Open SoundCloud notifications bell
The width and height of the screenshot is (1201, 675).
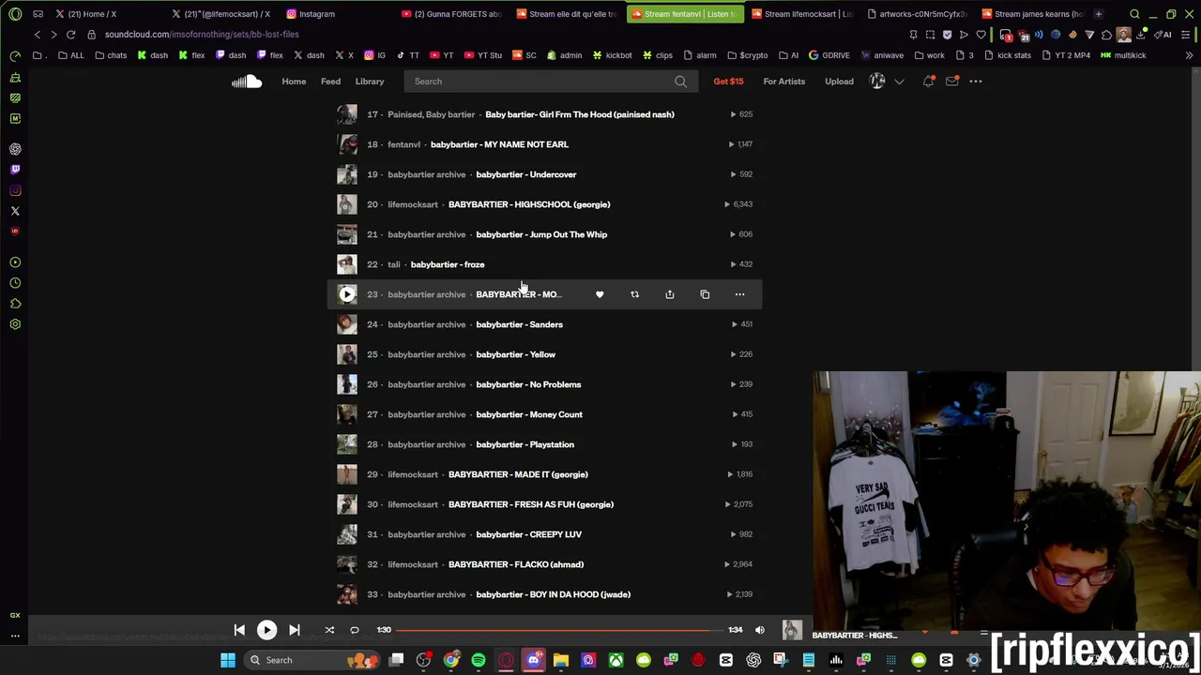click(x=928, y=82)
